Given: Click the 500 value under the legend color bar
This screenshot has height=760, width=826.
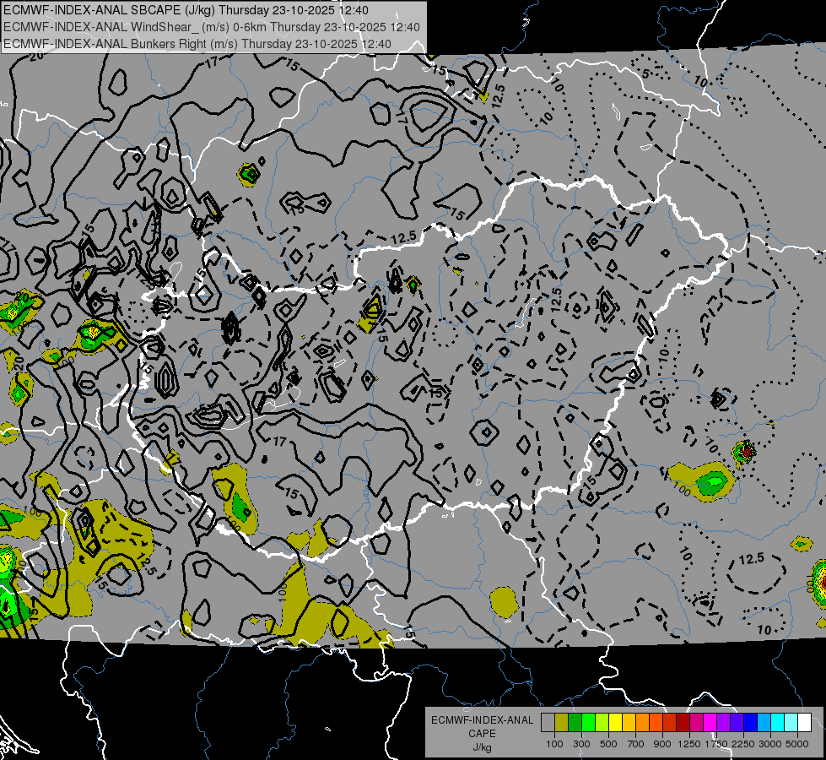Looking at the screenshot, I should [608, 744].
